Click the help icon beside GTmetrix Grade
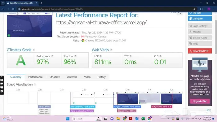 (x=34, y=50)
